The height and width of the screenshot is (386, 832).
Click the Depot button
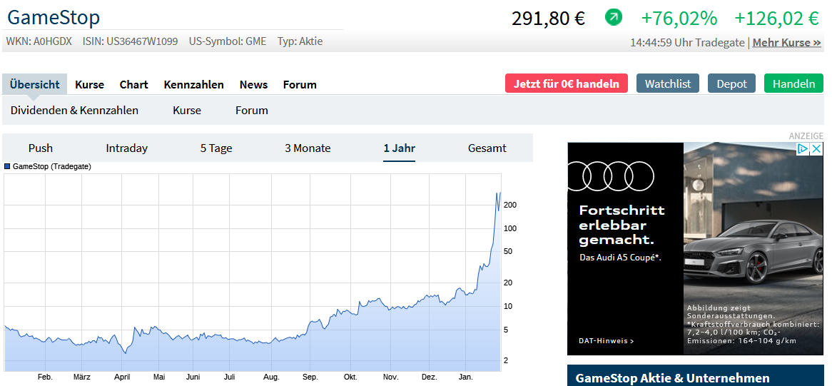(x=731, y=83)
